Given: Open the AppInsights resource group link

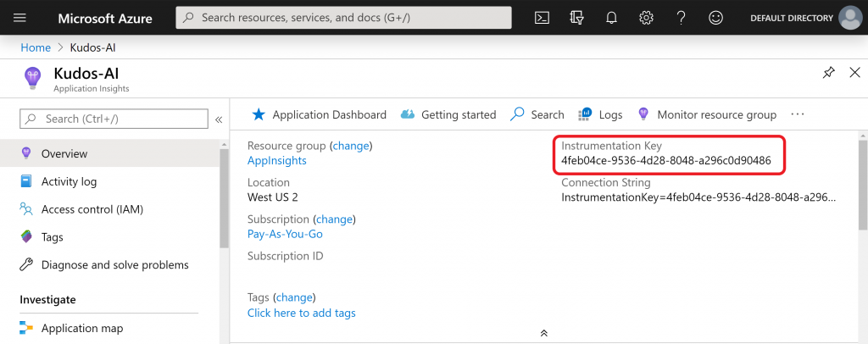Looking at the screenshot, I should tap(277, 160).
